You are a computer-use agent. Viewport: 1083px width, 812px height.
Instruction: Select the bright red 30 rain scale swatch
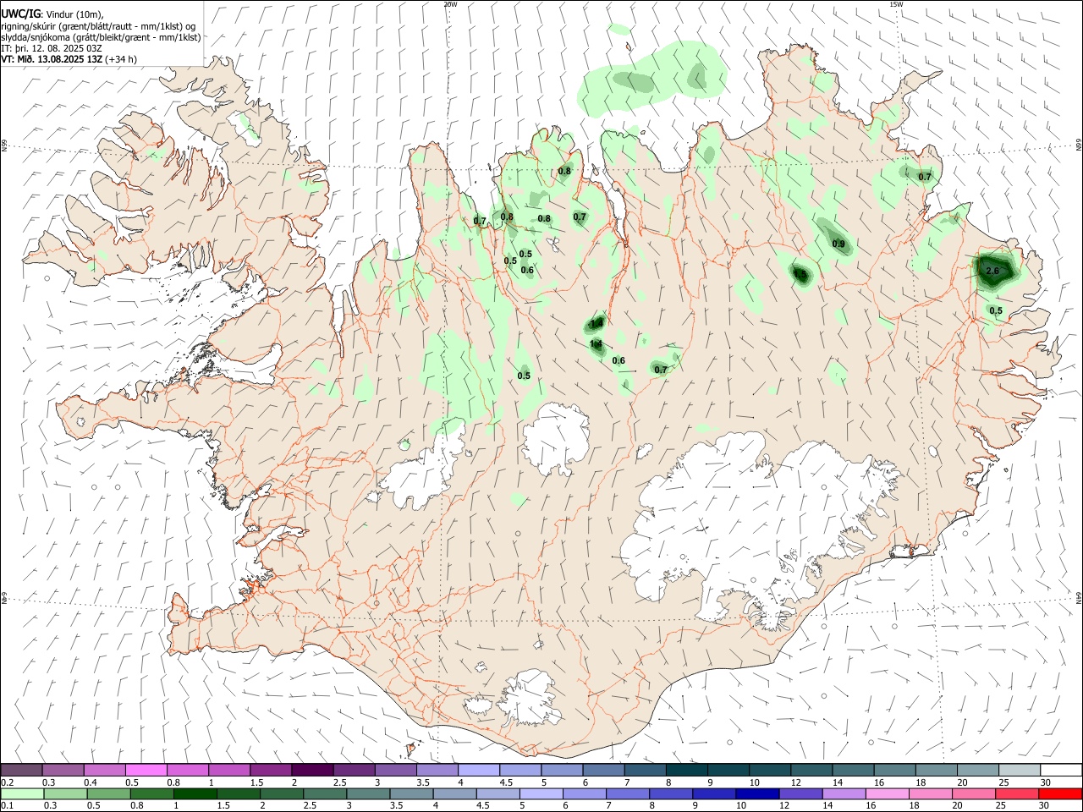[x=1060, y=793]
